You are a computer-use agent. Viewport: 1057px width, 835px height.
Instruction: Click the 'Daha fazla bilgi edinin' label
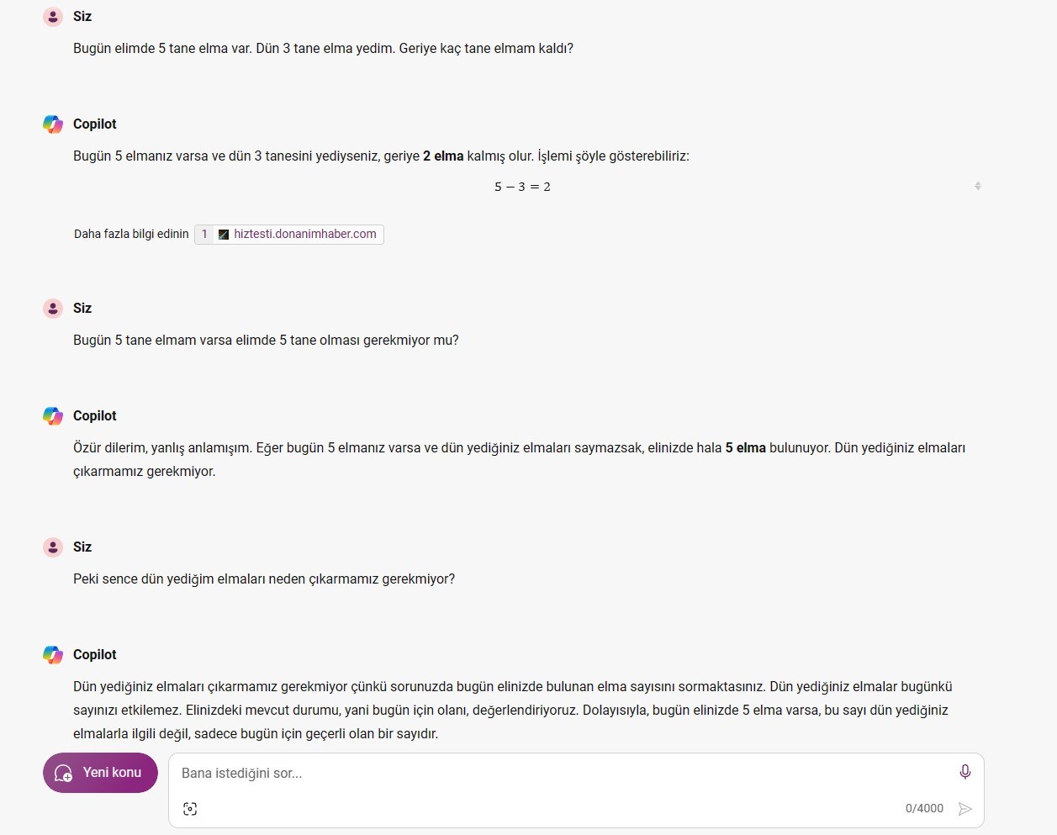click(x=131, y=234)
